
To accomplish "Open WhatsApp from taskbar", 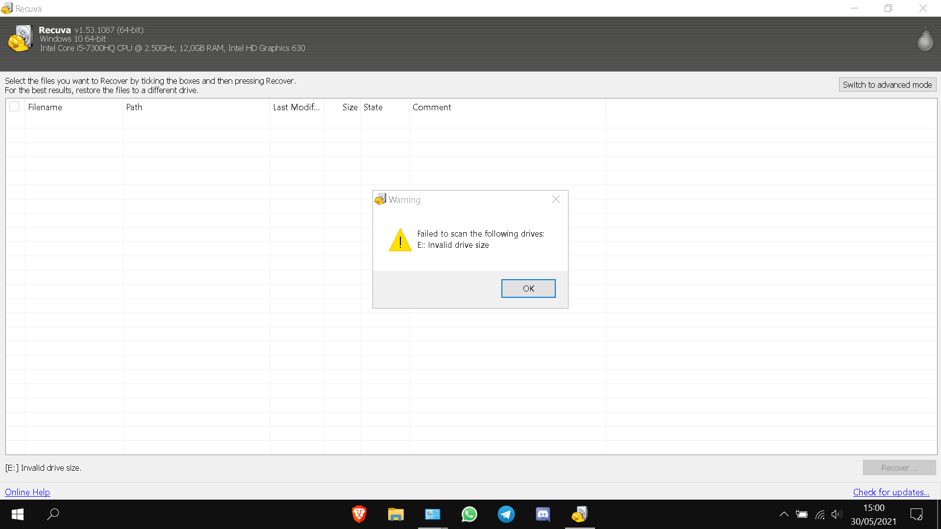I will tap(470, 514).
